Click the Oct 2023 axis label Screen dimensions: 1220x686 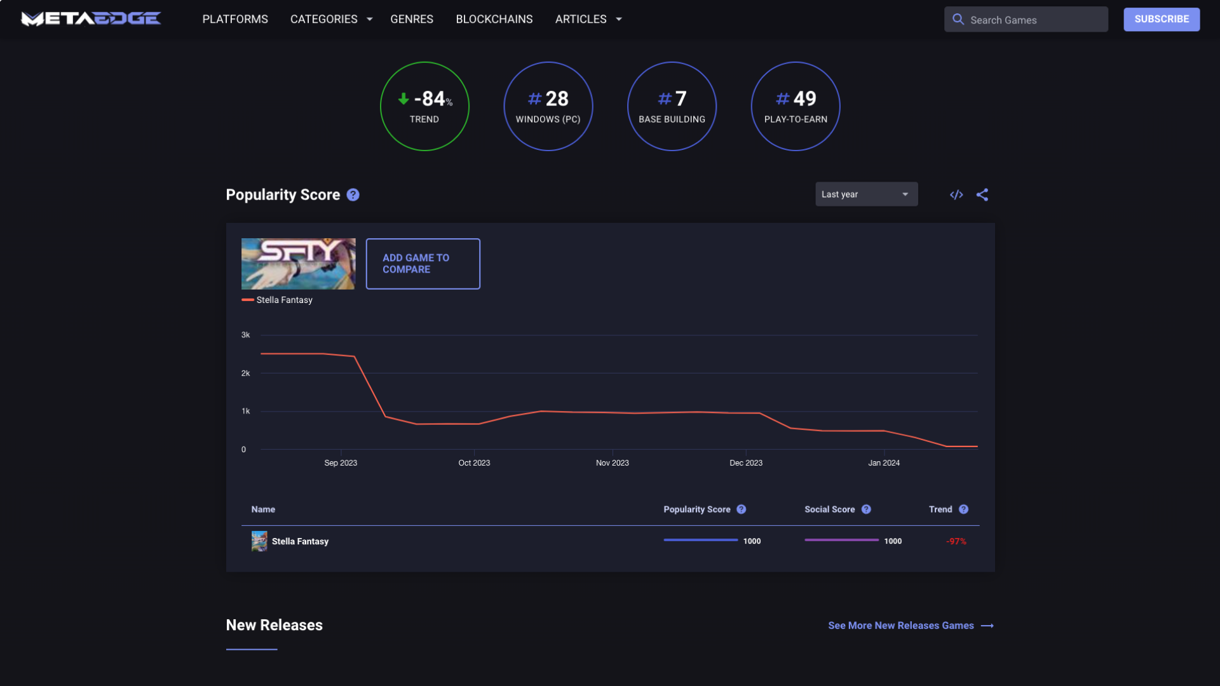click(x=474, y=463)
